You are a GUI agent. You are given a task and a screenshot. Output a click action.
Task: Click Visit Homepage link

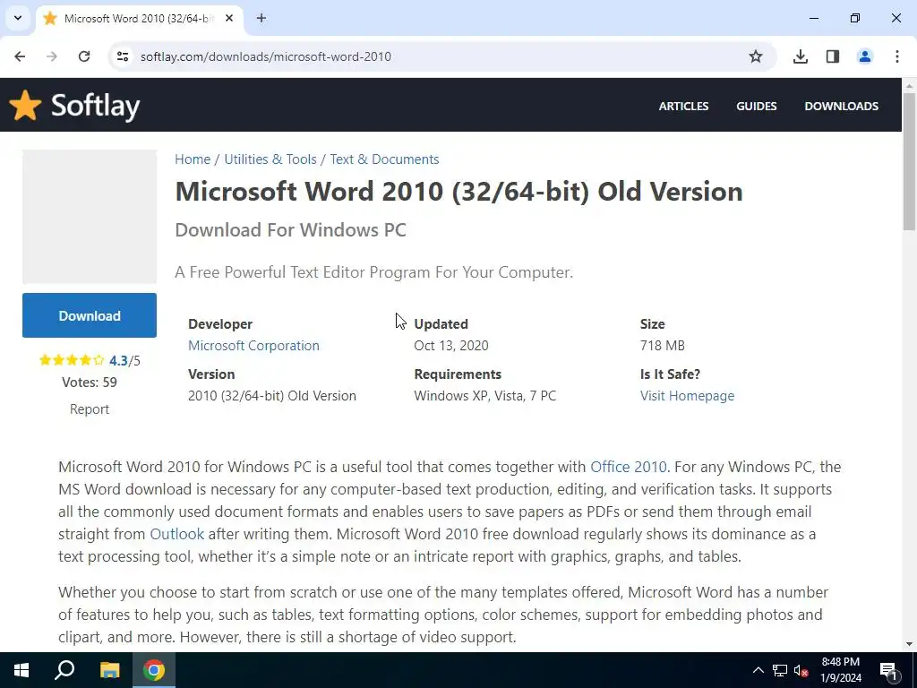[687, 395]
